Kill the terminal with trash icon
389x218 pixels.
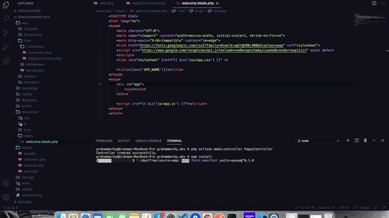click(365, 140)
